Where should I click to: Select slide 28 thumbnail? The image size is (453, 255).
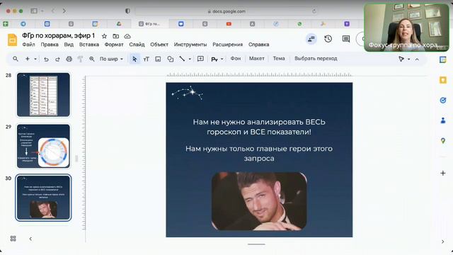point(43,95)
